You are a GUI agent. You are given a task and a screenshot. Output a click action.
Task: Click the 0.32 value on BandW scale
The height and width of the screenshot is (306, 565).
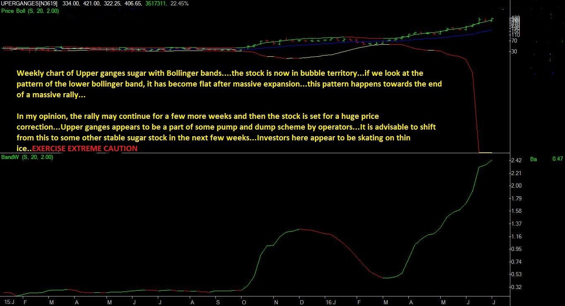point(516,287)
